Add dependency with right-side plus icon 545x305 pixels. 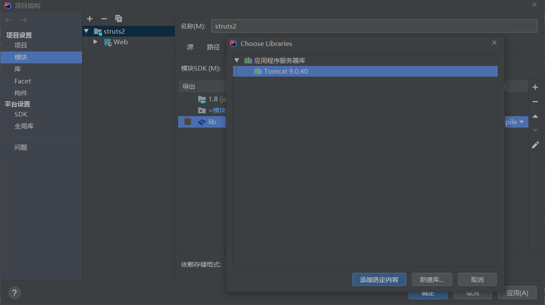(x=535, y=87)
